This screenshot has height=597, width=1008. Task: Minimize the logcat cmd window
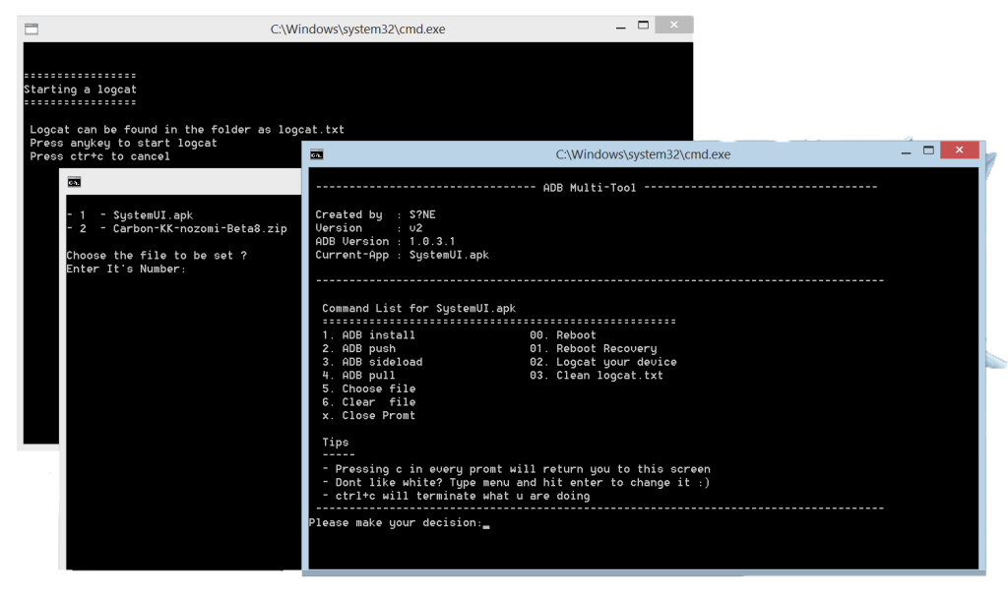point(620,26)
